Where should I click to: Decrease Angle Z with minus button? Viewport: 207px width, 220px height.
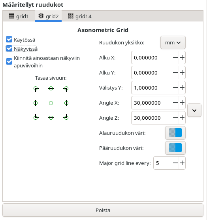click(175, 118)
